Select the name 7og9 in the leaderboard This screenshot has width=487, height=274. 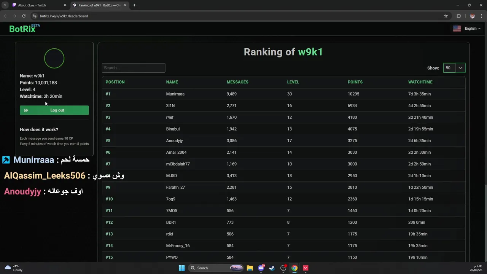[171, 199]
